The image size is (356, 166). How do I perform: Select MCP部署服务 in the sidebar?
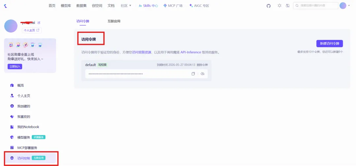(27, 148)
